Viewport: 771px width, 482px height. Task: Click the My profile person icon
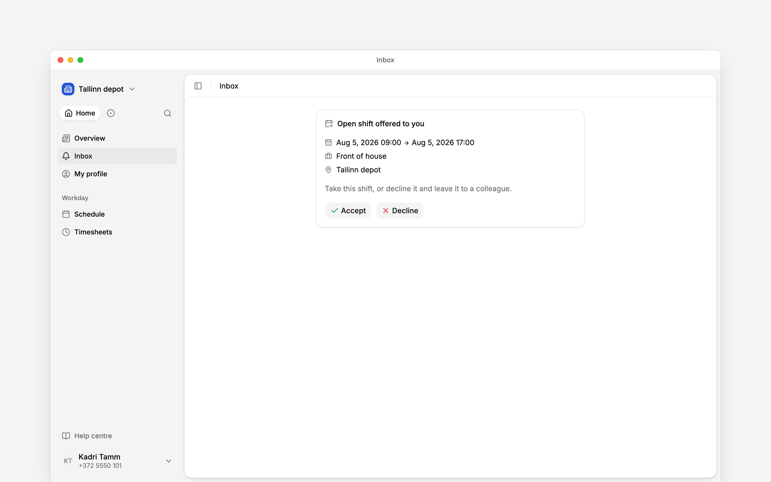[66, 174]
